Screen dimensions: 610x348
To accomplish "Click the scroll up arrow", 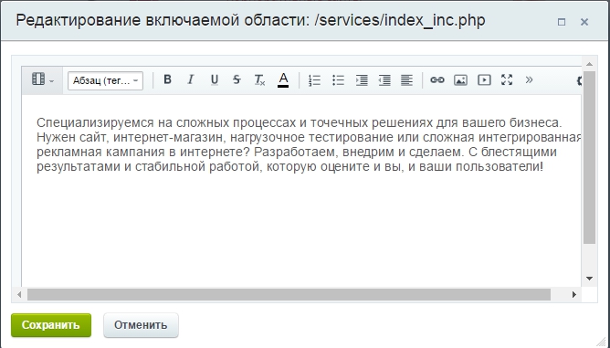I will point(589,64).
